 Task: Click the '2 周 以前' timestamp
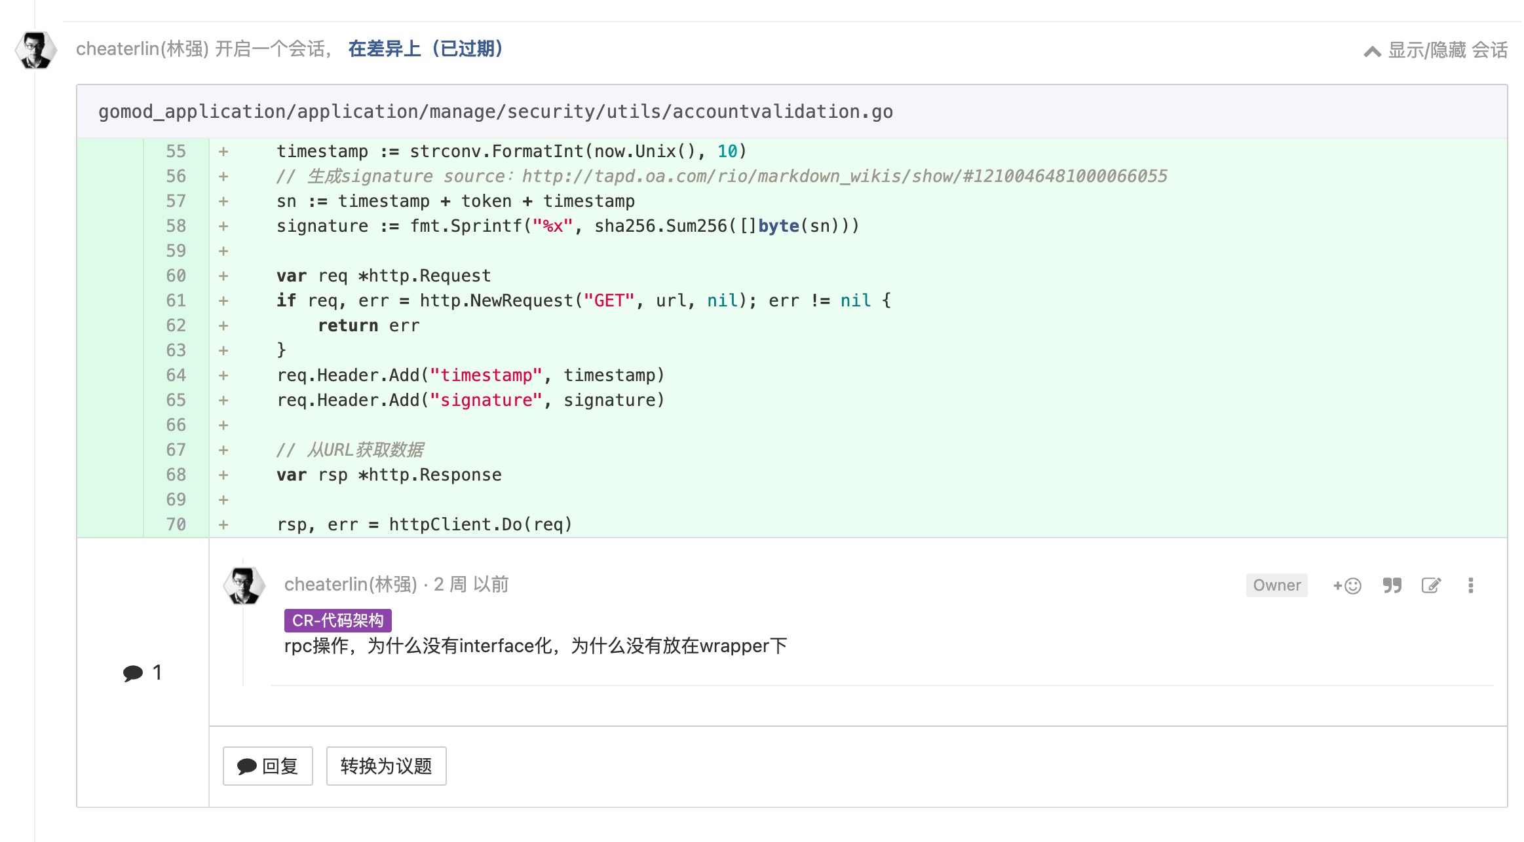(x=471, y=585)
